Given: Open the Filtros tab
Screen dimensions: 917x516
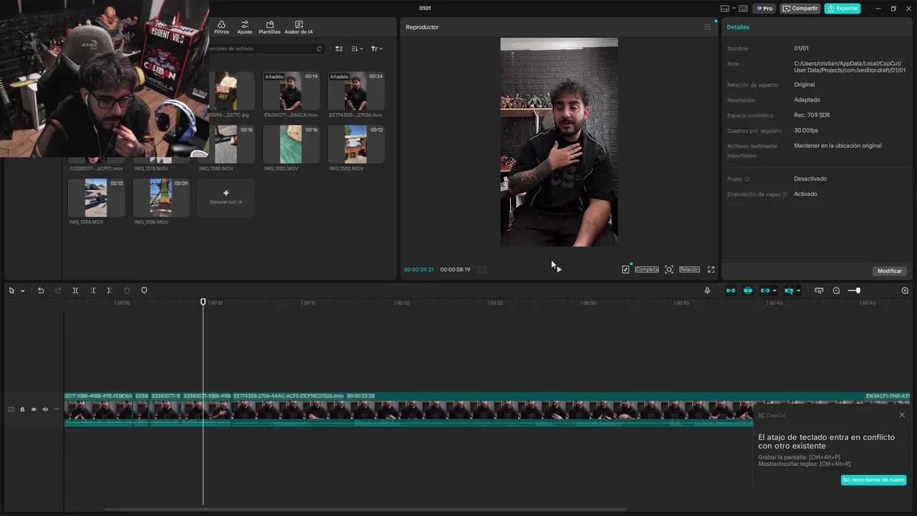Looking at the screenshot, I should pyautogui.click(x=221, y=27).
